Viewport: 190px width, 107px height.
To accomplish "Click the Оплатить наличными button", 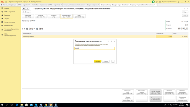I will pos(182,92).
